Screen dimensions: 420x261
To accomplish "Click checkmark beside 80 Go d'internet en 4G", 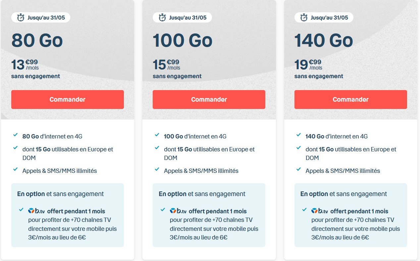I will coord(15,135).
